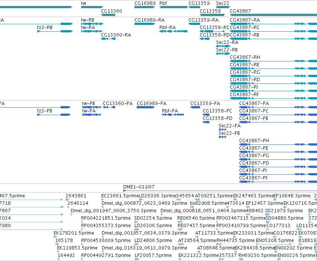Viewport: 317px width, 261px height.
Task: Click the EN05308.5prime EST label
Action: point(275,241)
